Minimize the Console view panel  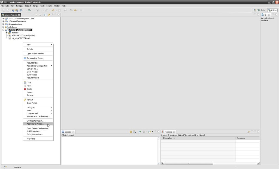[x=155, y=131]
